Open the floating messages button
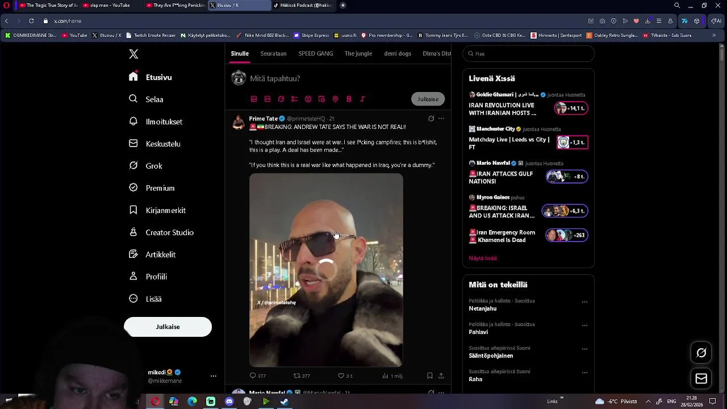Image resolution: width=727 pixels, height=409 pixels. point(701,379)
